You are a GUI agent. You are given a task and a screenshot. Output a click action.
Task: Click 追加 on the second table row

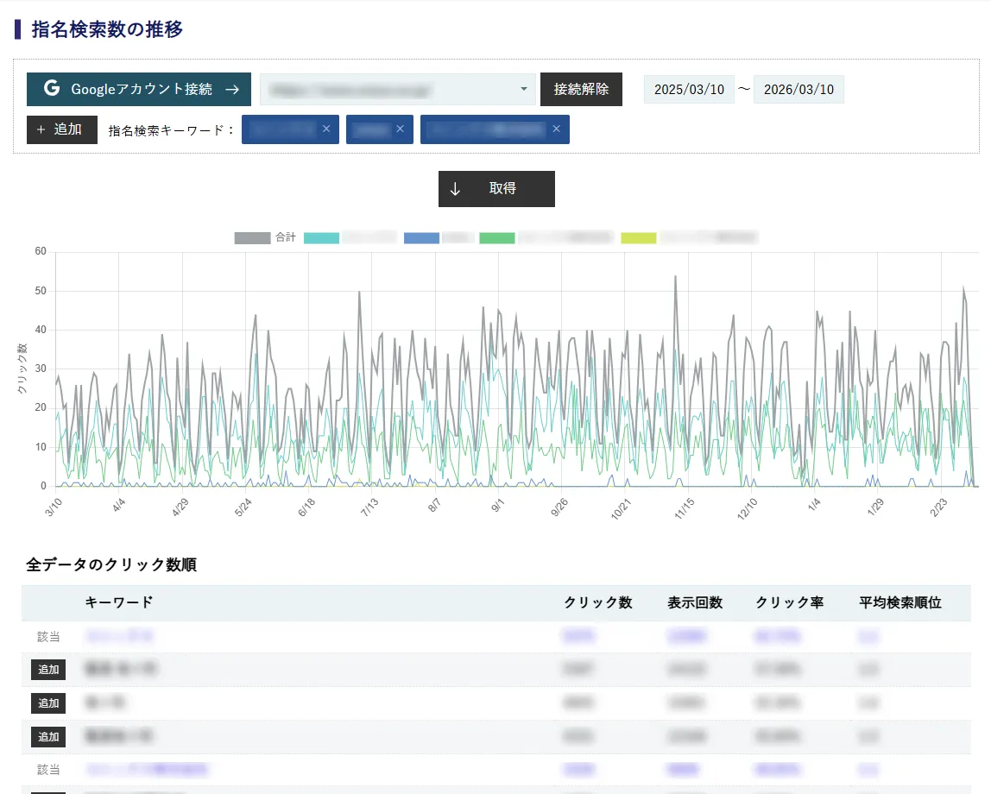(47, 670)
